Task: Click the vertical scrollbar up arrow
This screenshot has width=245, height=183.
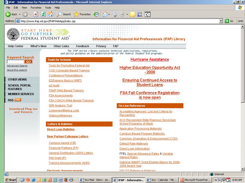Action: click(242, 26)
